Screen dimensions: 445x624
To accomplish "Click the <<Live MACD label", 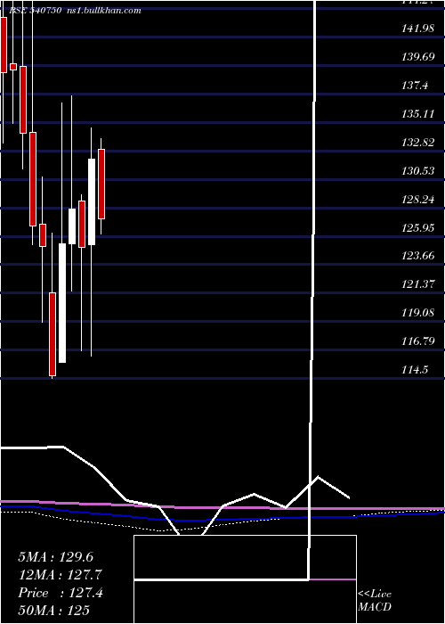I will pyautogui.click(x=375, y=601).
